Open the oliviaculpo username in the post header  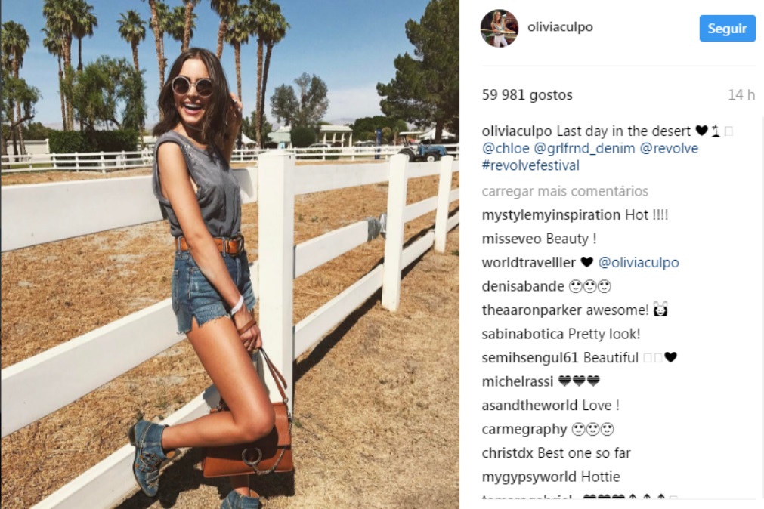(560, 27)
